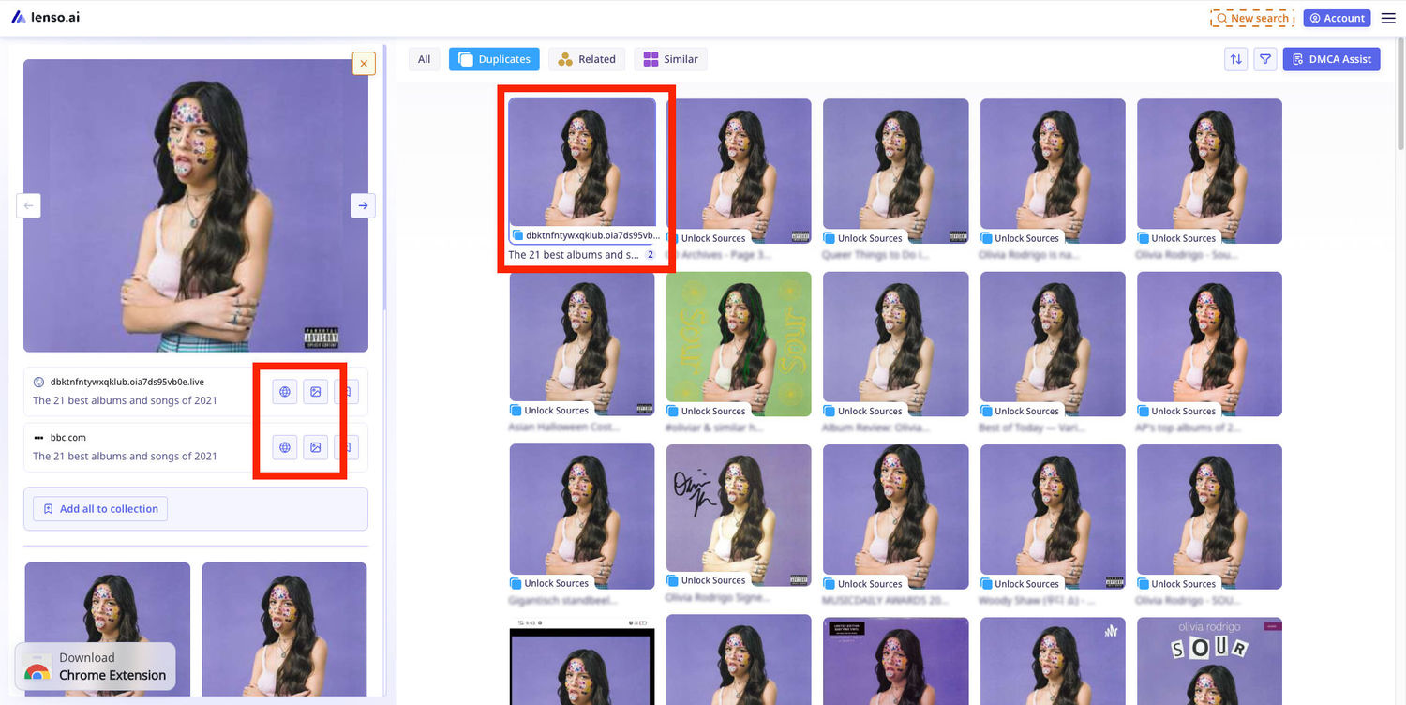Open the Gigantisch standbeel result thumbnail

pos(582,517)
